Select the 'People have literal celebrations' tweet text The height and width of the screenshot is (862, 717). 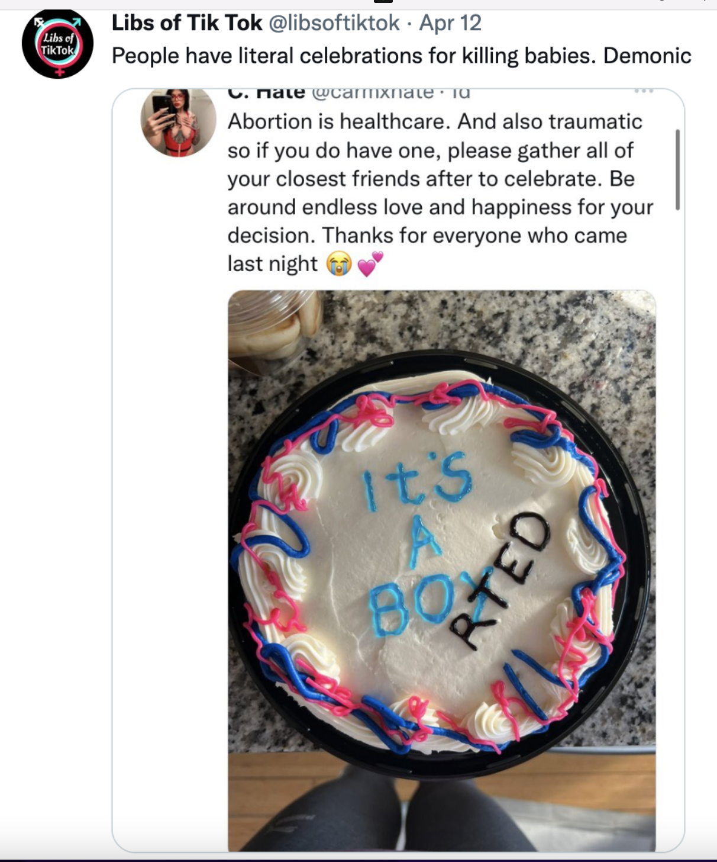click(x=401, y=56)
